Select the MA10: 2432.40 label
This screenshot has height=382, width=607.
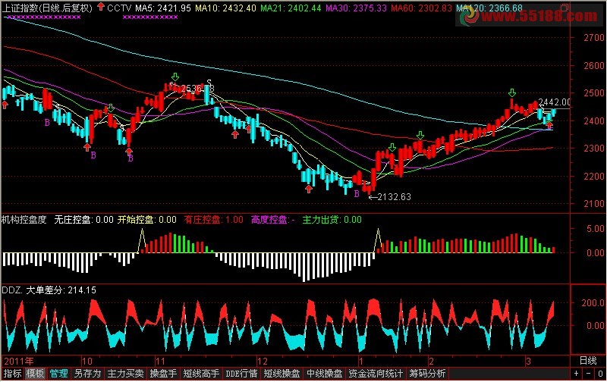coord(225,8)
